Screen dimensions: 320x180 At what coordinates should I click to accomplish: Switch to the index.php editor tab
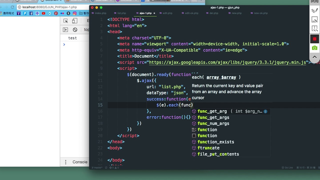(99, 13)
